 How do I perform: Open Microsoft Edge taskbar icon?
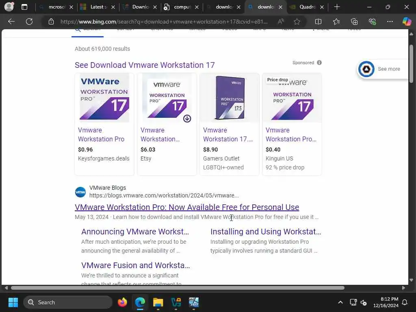pyautogui.click(x=140, y=302)
